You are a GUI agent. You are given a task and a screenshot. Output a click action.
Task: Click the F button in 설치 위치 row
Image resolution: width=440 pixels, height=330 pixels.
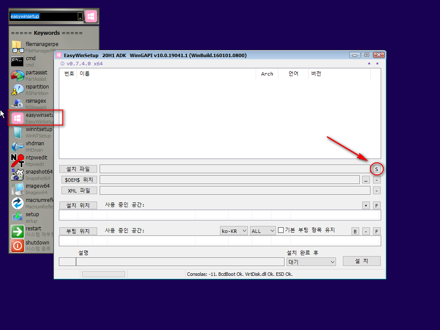[x=376, y=205]
